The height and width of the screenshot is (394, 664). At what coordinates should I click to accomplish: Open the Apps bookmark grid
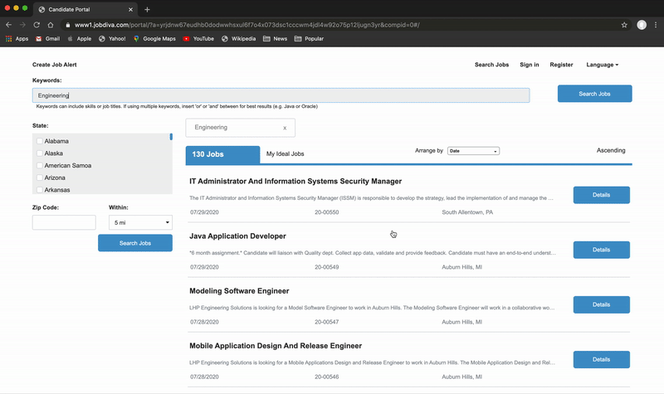click(x=17, y=38)
